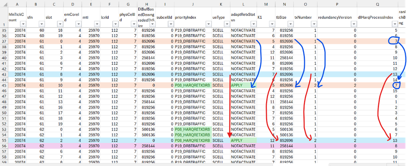Click P08_HARQRETXDRB cell in row 55

[193, 140]
